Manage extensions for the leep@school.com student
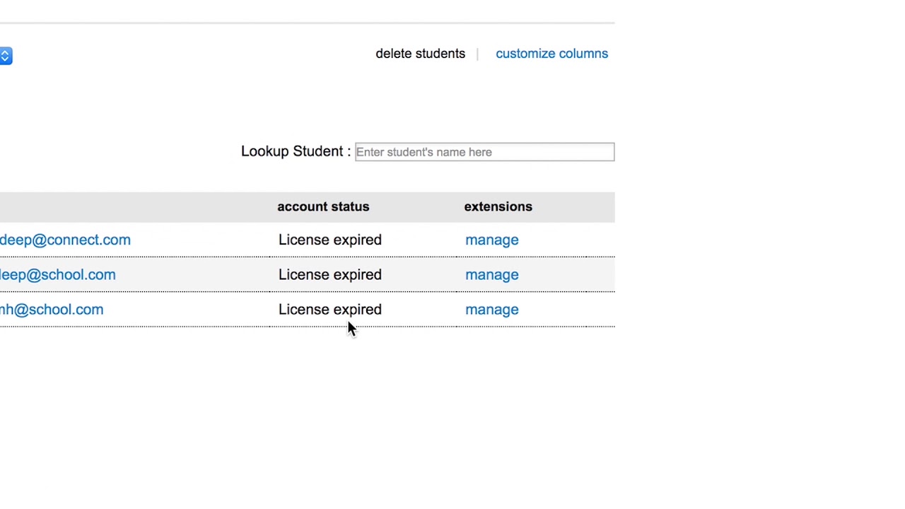This screenshot has width=905, height=509. (491, 274)
